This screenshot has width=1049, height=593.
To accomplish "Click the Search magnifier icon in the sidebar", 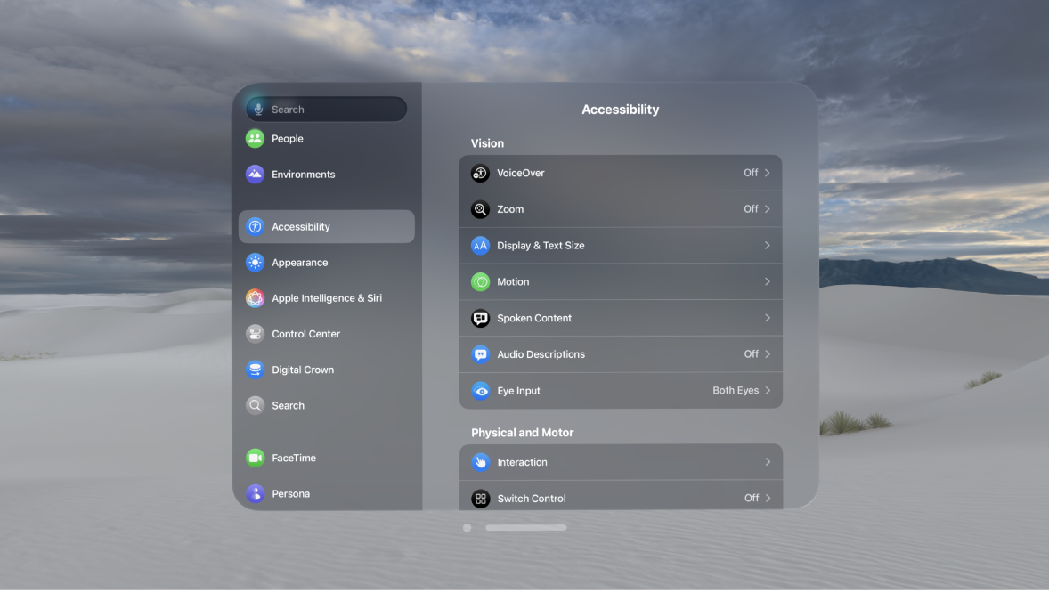I will tap(255, 406).
